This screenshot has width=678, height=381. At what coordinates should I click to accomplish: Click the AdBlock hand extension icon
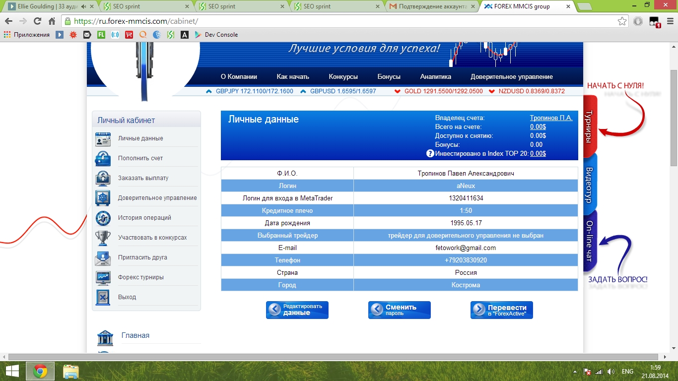pos(638,21)
